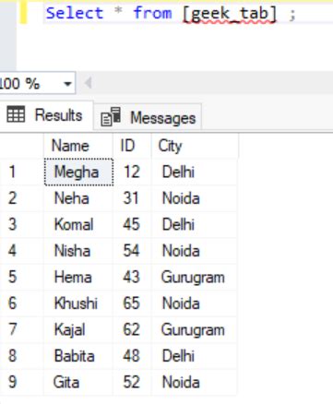Select the ID cell 48

(132, 356)
